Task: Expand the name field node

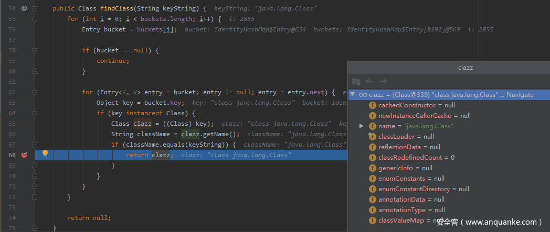Action: point(361,126)
